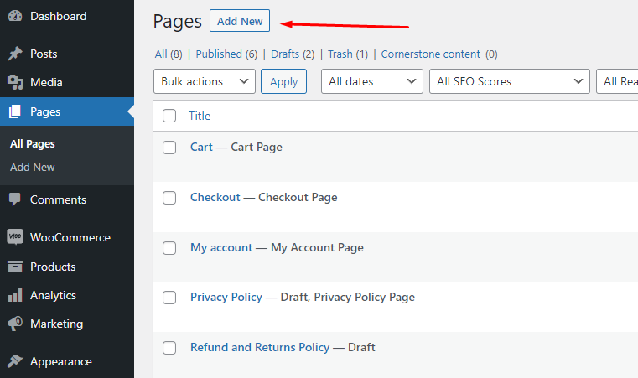Tick the select-all checkbox beside Title
Viewport: 638px width, 378px height.
coord(169,116)
